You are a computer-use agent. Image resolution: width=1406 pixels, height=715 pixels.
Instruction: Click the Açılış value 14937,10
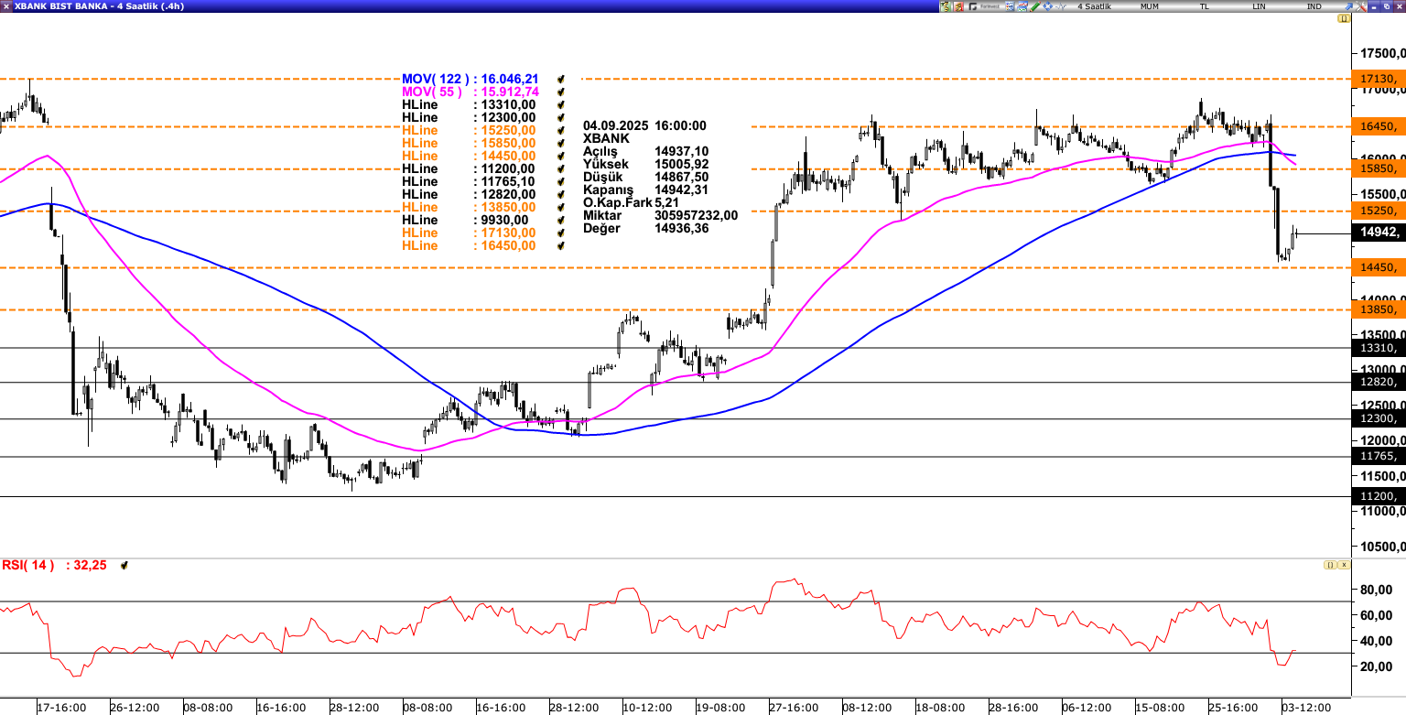[x=681, y=151]
